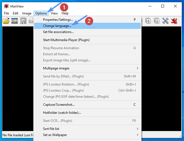Screen dimensions: 184x141
Task: Click the previous page (up arrow) toolbar icon
Action: tap(148, 21)
